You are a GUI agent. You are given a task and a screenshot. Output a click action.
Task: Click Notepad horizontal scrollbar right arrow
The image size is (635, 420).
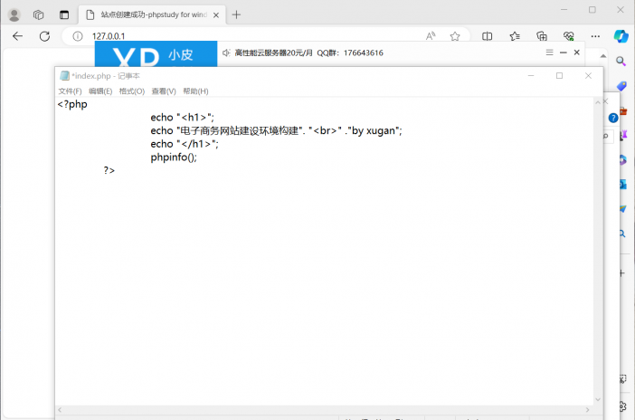point(588,409)
